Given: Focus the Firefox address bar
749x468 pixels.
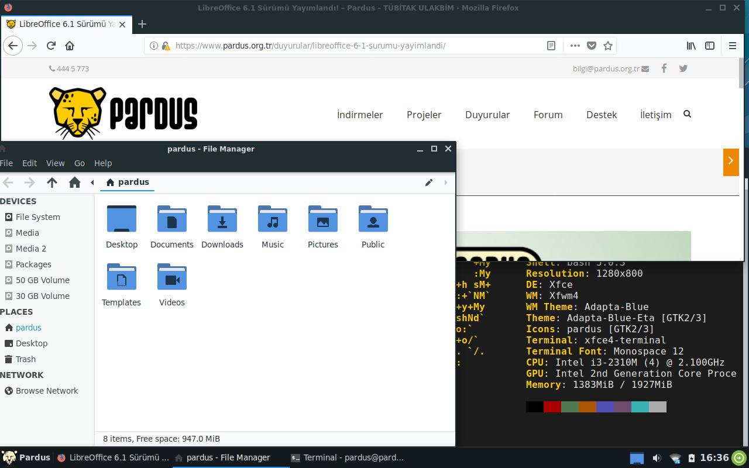Looking at the screenshot, I should pos(351,44).
